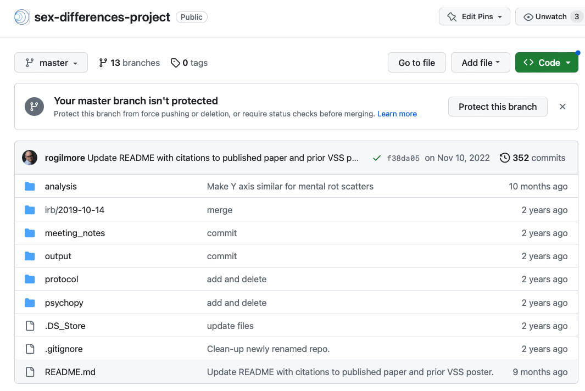The width and height of the screenshot is (585, 391).
Task: Expand the master branch selector
Action: [x=51, y=63]
